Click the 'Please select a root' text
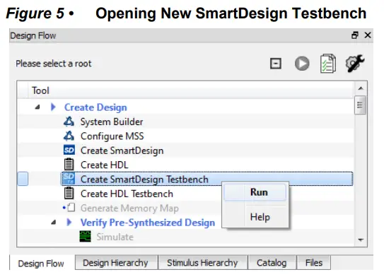Screen dimensions: 384x277 [x=54, y=64]
